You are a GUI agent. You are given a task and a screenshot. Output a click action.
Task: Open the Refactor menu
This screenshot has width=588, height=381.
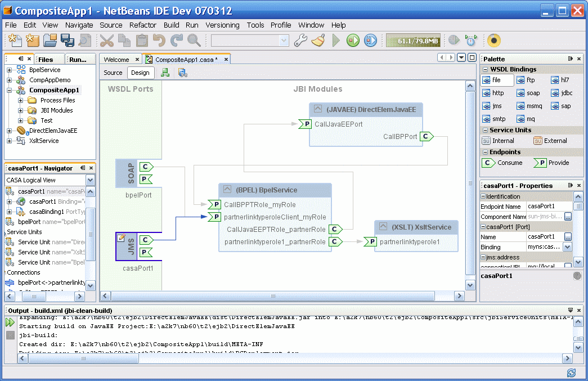point(142,25)
